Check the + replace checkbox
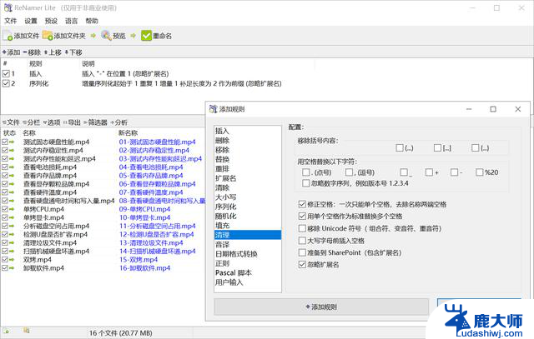The height and width of the screenshot is (339, 534). [x=429, y=172]
